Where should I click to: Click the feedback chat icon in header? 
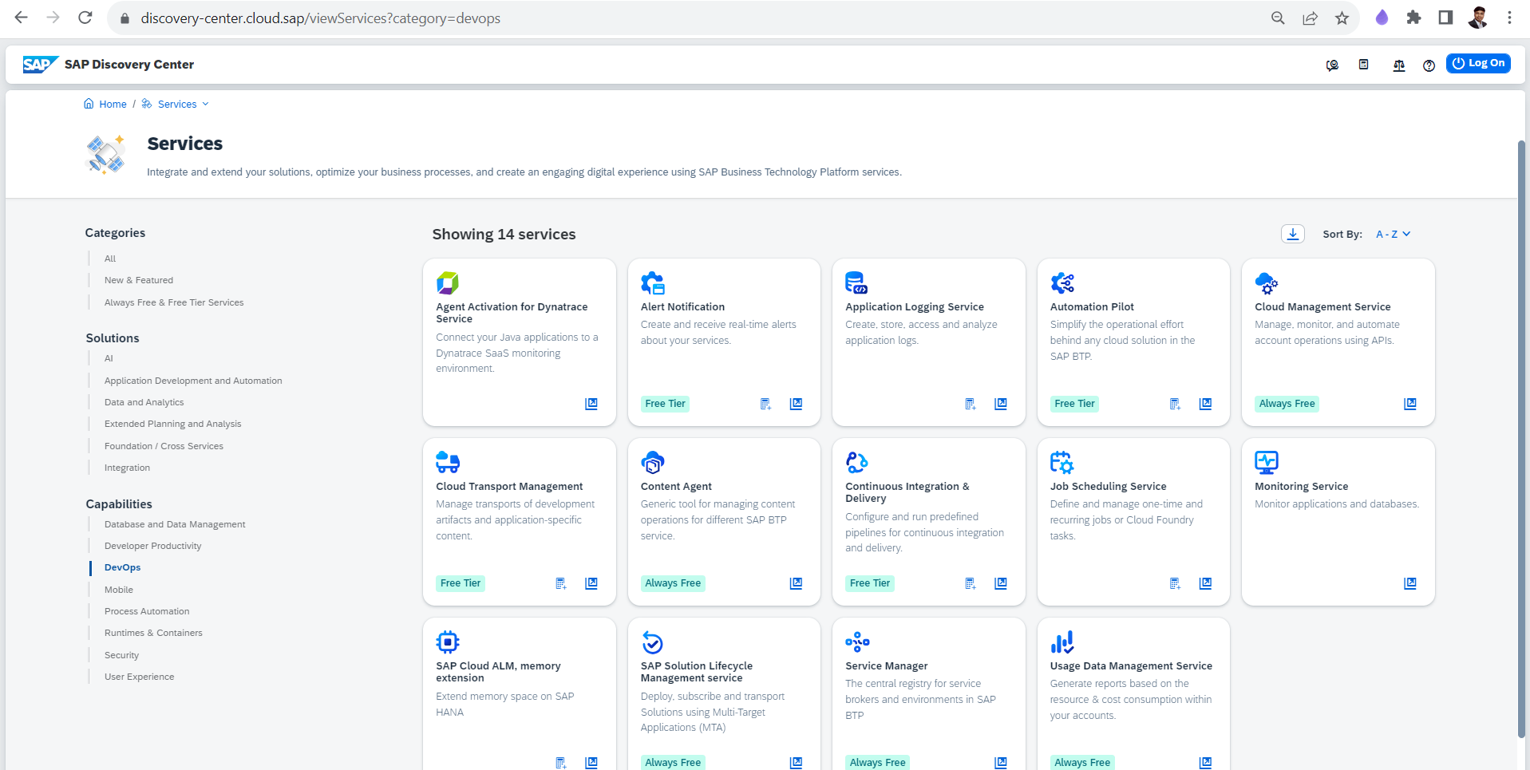click(x=1332, y=65)
